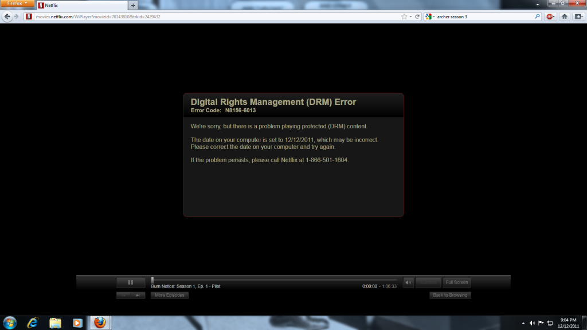The width and height of the screenshot is (587, 330).
Task: Open the system volume control
Action: (532, 323)
